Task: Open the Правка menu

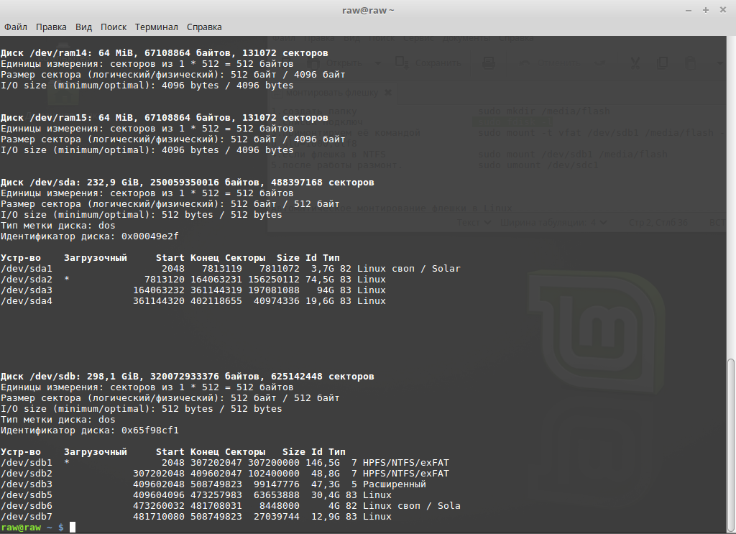Action: tap(51, 27)
